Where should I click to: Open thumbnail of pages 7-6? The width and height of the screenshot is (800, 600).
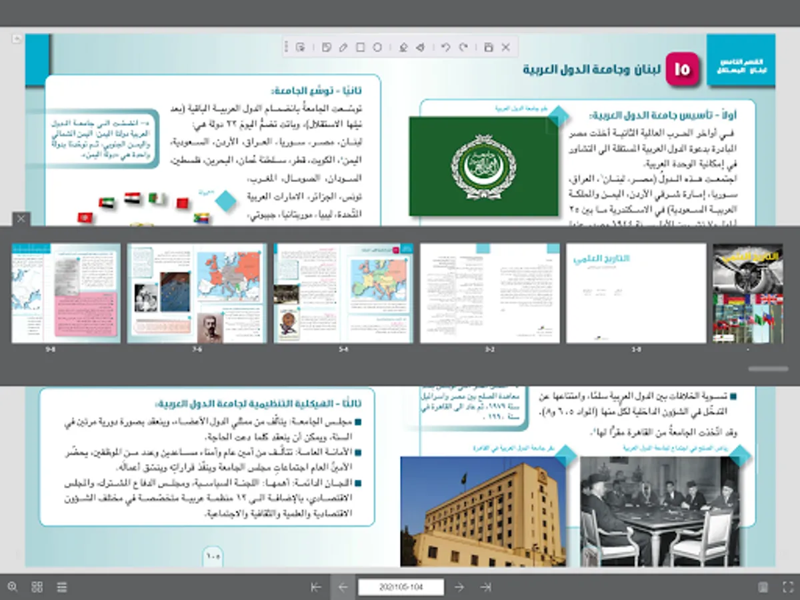tap(197, 293)
